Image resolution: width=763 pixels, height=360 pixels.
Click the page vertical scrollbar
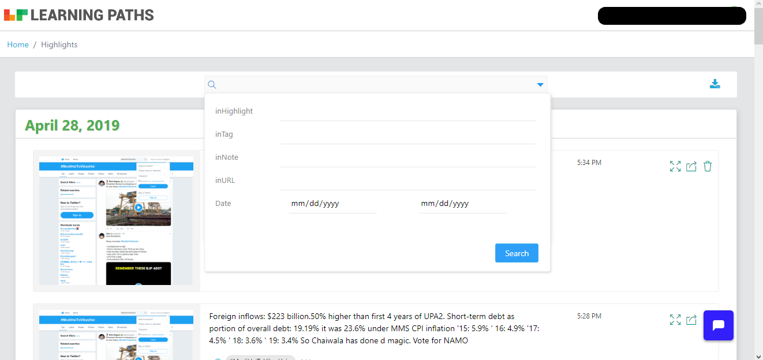point(758,26)
